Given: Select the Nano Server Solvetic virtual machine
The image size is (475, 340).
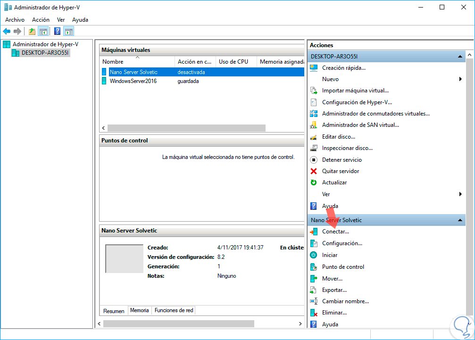Looking at the screenshot, I should coord(202,72).
